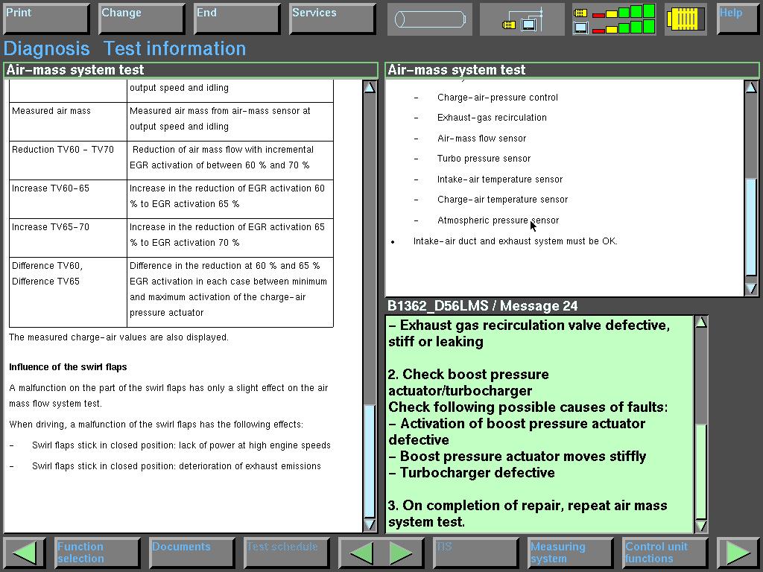Click the network connection diagram icon
The width and height of the screenshot is (763, 572).
coord(522,19)
